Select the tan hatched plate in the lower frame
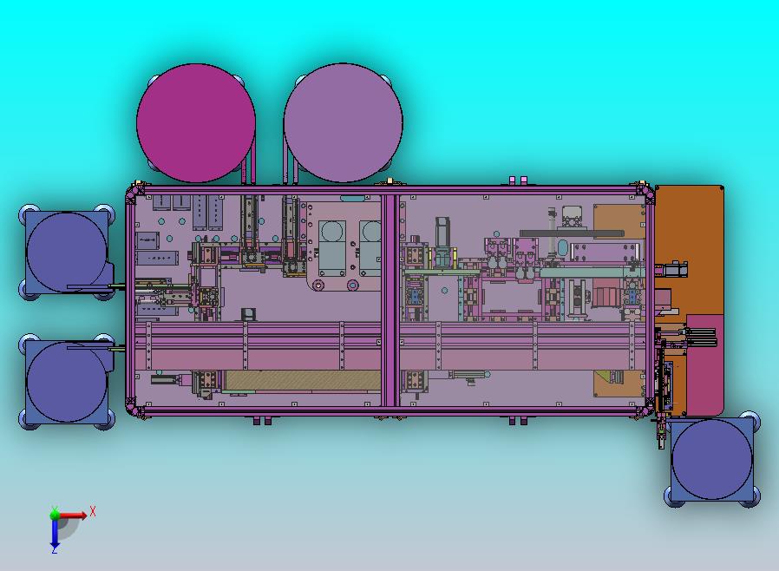This screenshot has height=571, width=779. pos(303,380)
